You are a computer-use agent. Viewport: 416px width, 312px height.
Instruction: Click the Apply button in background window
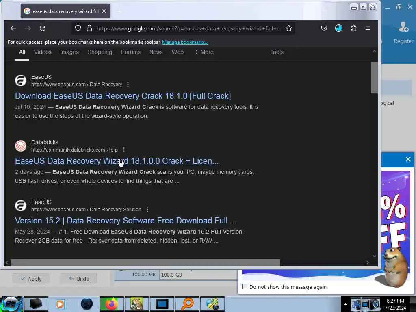(31, 279)
